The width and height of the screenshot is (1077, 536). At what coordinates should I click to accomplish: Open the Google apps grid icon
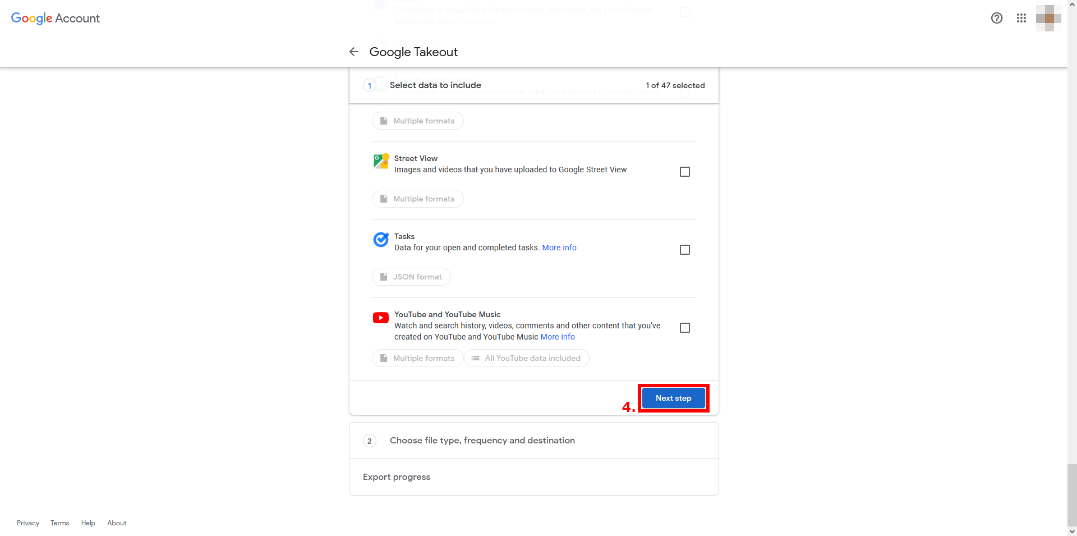point(1021,18)
